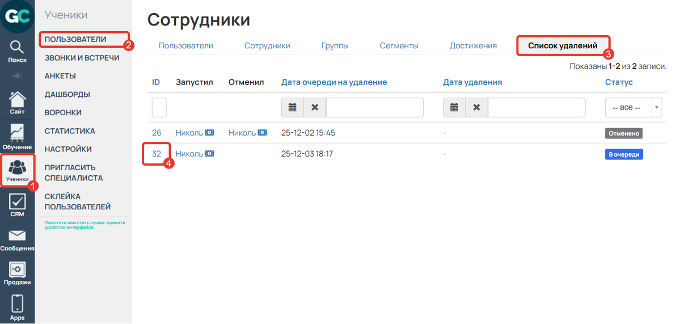Sort by the ID column header
Image resolution: width=680 pixels, height=324 pixels.
[156, 82]
